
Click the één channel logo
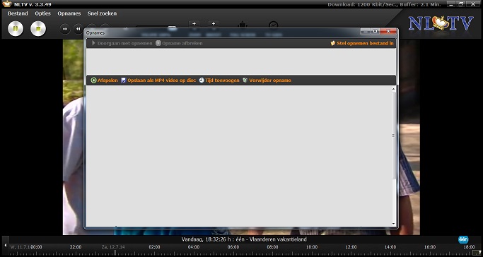463,239
